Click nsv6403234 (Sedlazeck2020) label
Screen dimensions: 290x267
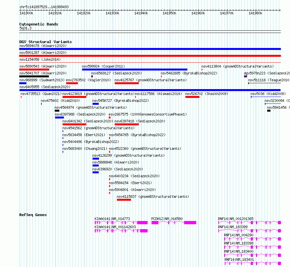(134, 176)
